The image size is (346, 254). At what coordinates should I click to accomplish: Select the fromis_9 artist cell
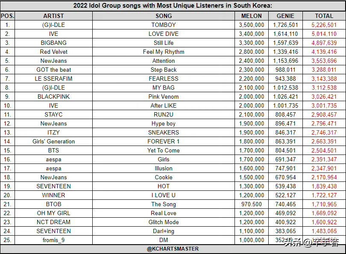tap(53, 240)
